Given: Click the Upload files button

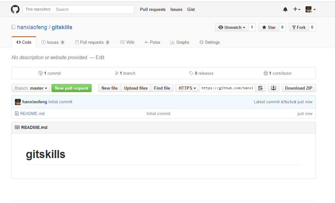Looking at the screenshot, I should pos(136,88).
